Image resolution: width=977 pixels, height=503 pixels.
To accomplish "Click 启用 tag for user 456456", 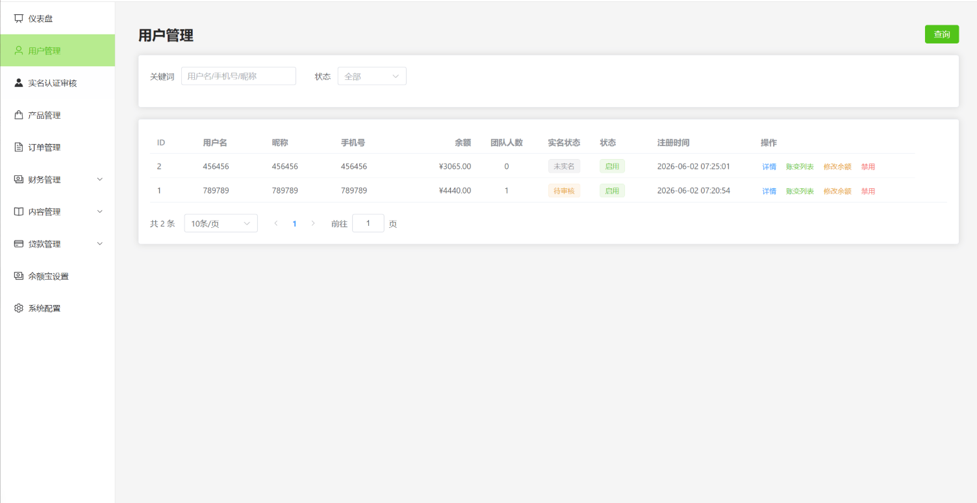I will pos(612,166).
